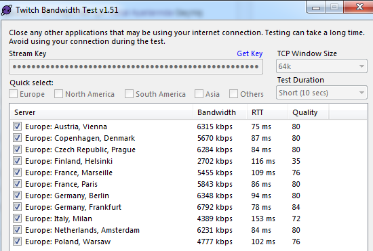Image resolution: width=373 pixels, height=251 pixels.
Task: Uncheck the Copenhagen, Denmark server
Action: click(18, 138)
